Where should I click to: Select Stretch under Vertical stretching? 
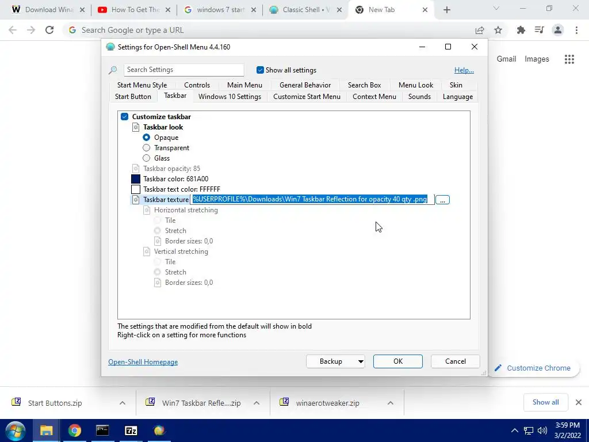point(158,272)
